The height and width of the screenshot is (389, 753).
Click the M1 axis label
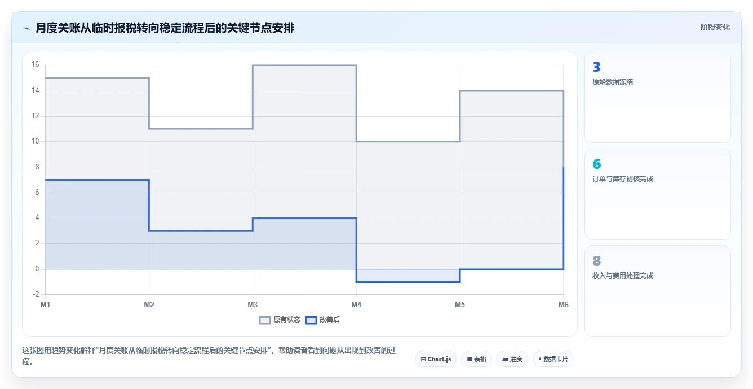[x=45, y=305]
